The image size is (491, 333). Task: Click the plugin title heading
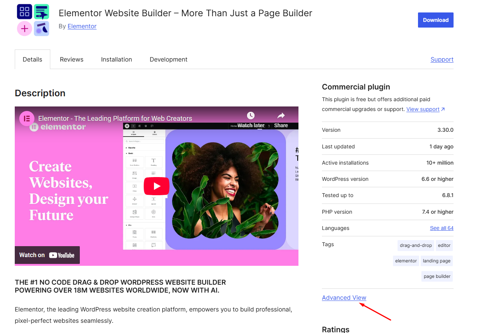[185, 13]
